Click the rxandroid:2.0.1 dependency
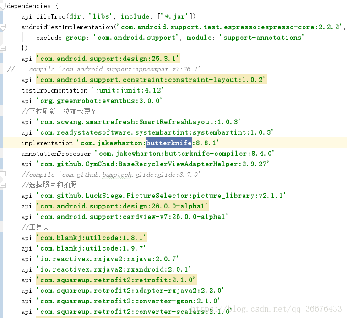This screenshot has height=318, width=347. coord(114,269)
